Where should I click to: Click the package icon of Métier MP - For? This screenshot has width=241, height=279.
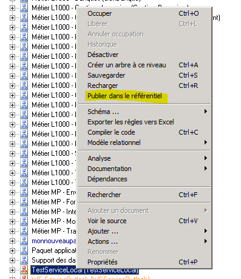pos(24,202)
